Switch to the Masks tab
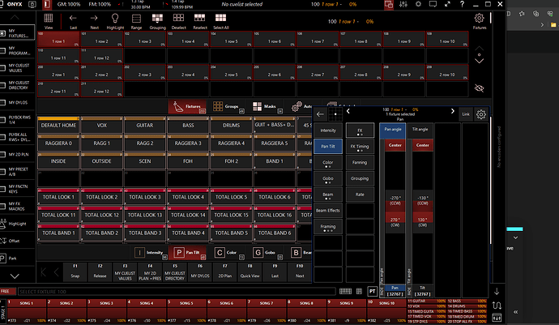Image resolution: width=559 pixels, height=325 pixels. (267, 106)
